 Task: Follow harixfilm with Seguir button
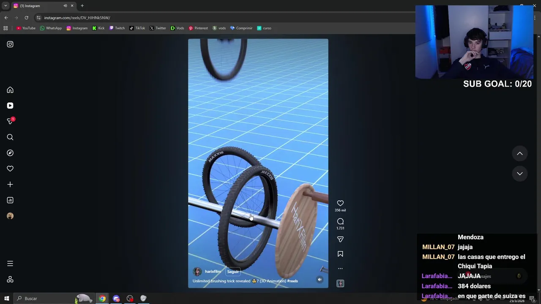(x=233, y=272)
